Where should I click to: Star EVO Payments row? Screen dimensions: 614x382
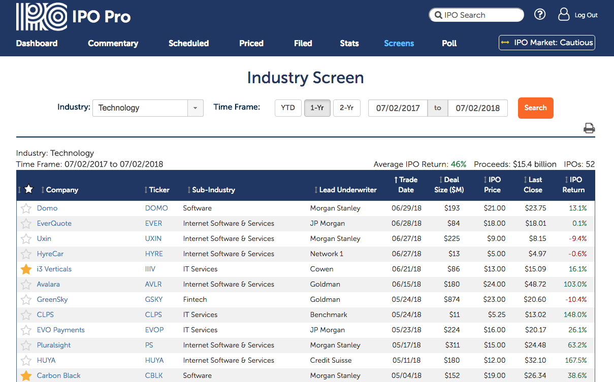tap(26, 330)
